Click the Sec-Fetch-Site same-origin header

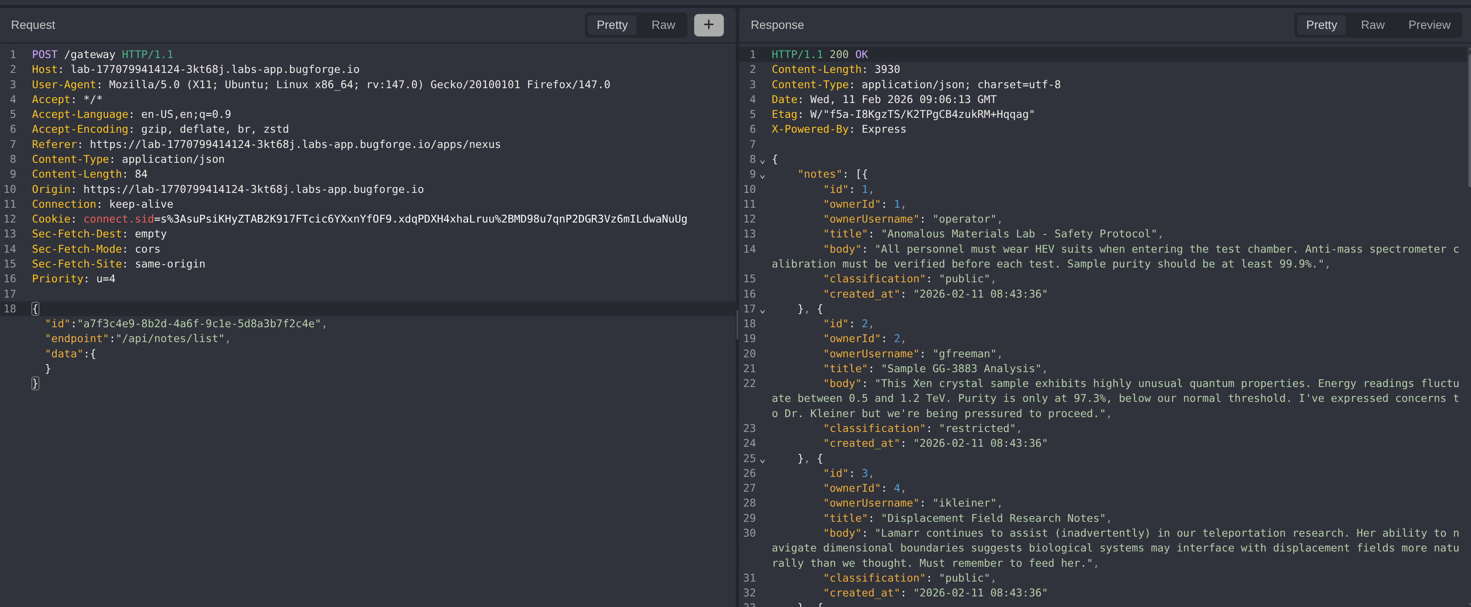pos(118,264)
